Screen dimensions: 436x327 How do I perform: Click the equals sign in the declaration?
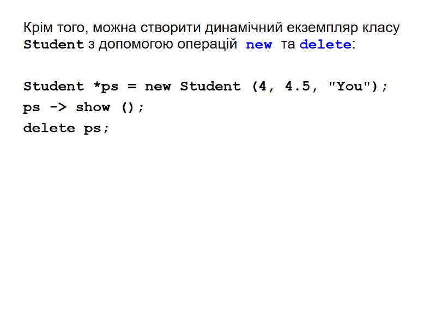pos(132,87)
